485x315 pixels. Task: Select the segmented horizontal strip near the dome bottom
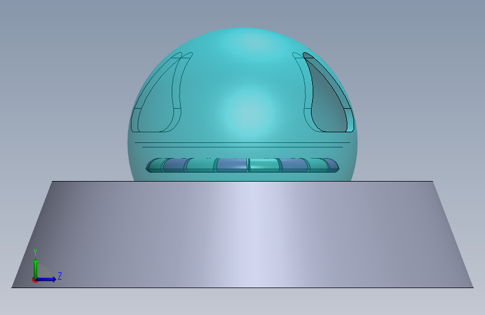[242, 165]
